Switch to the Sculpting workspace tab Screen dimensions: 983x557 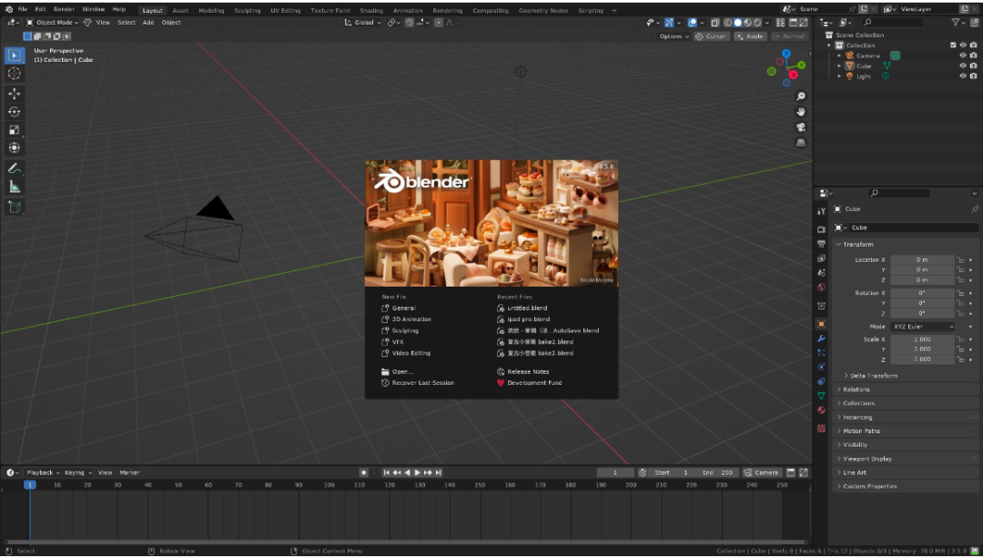click(247, 10)
